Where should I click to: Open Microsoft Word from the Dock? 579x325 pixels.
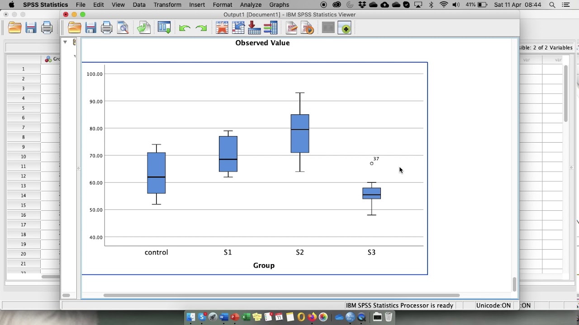[224, 317]
